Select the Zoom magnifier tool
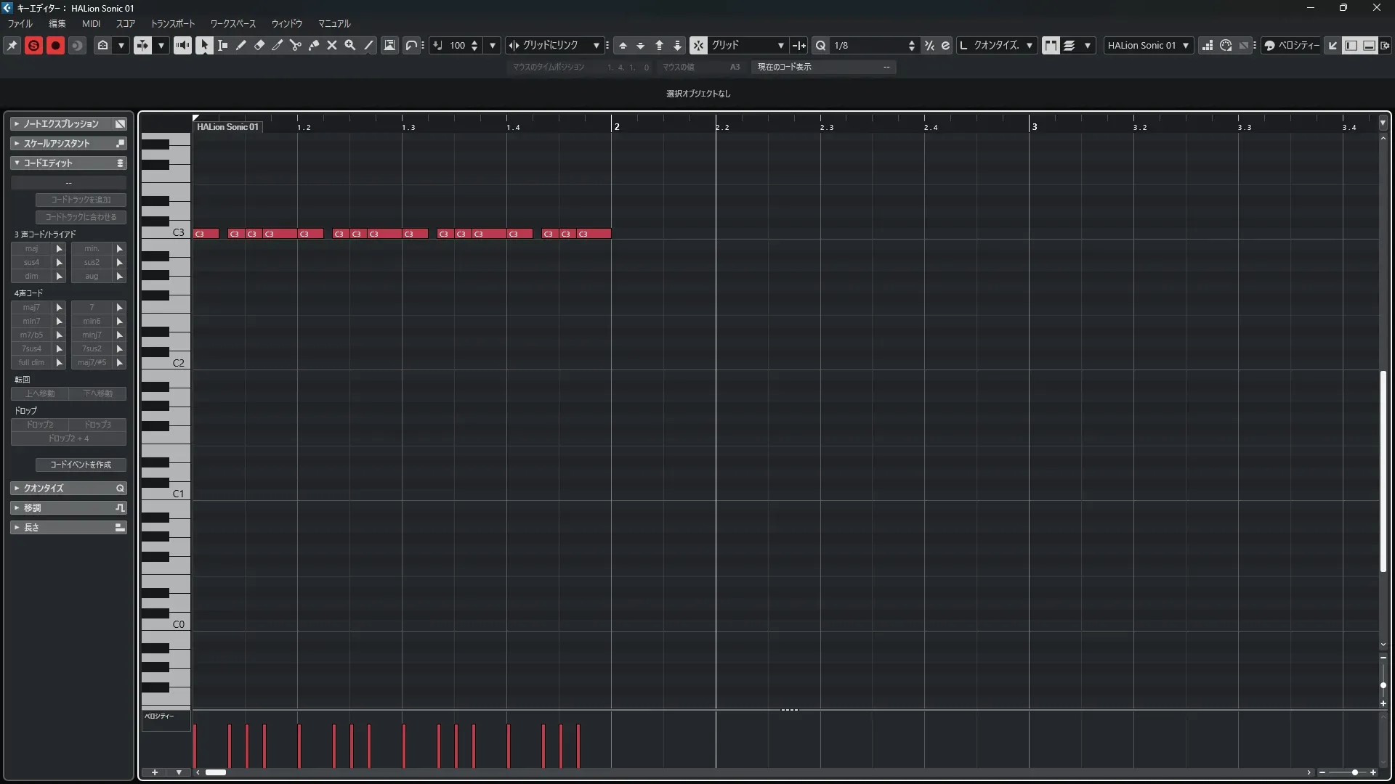 [x=349, y=45]
